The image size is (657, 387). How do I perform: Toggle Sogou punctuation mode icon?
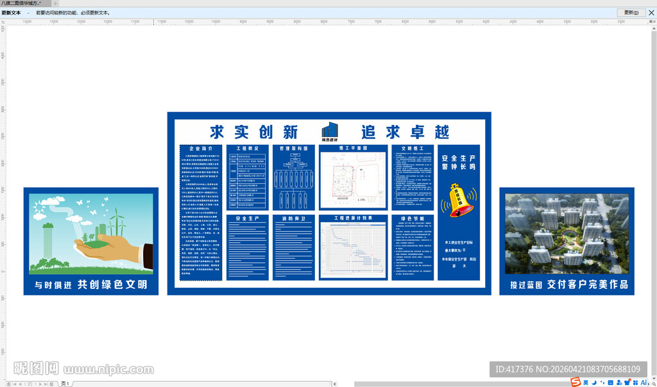(602, 383)
